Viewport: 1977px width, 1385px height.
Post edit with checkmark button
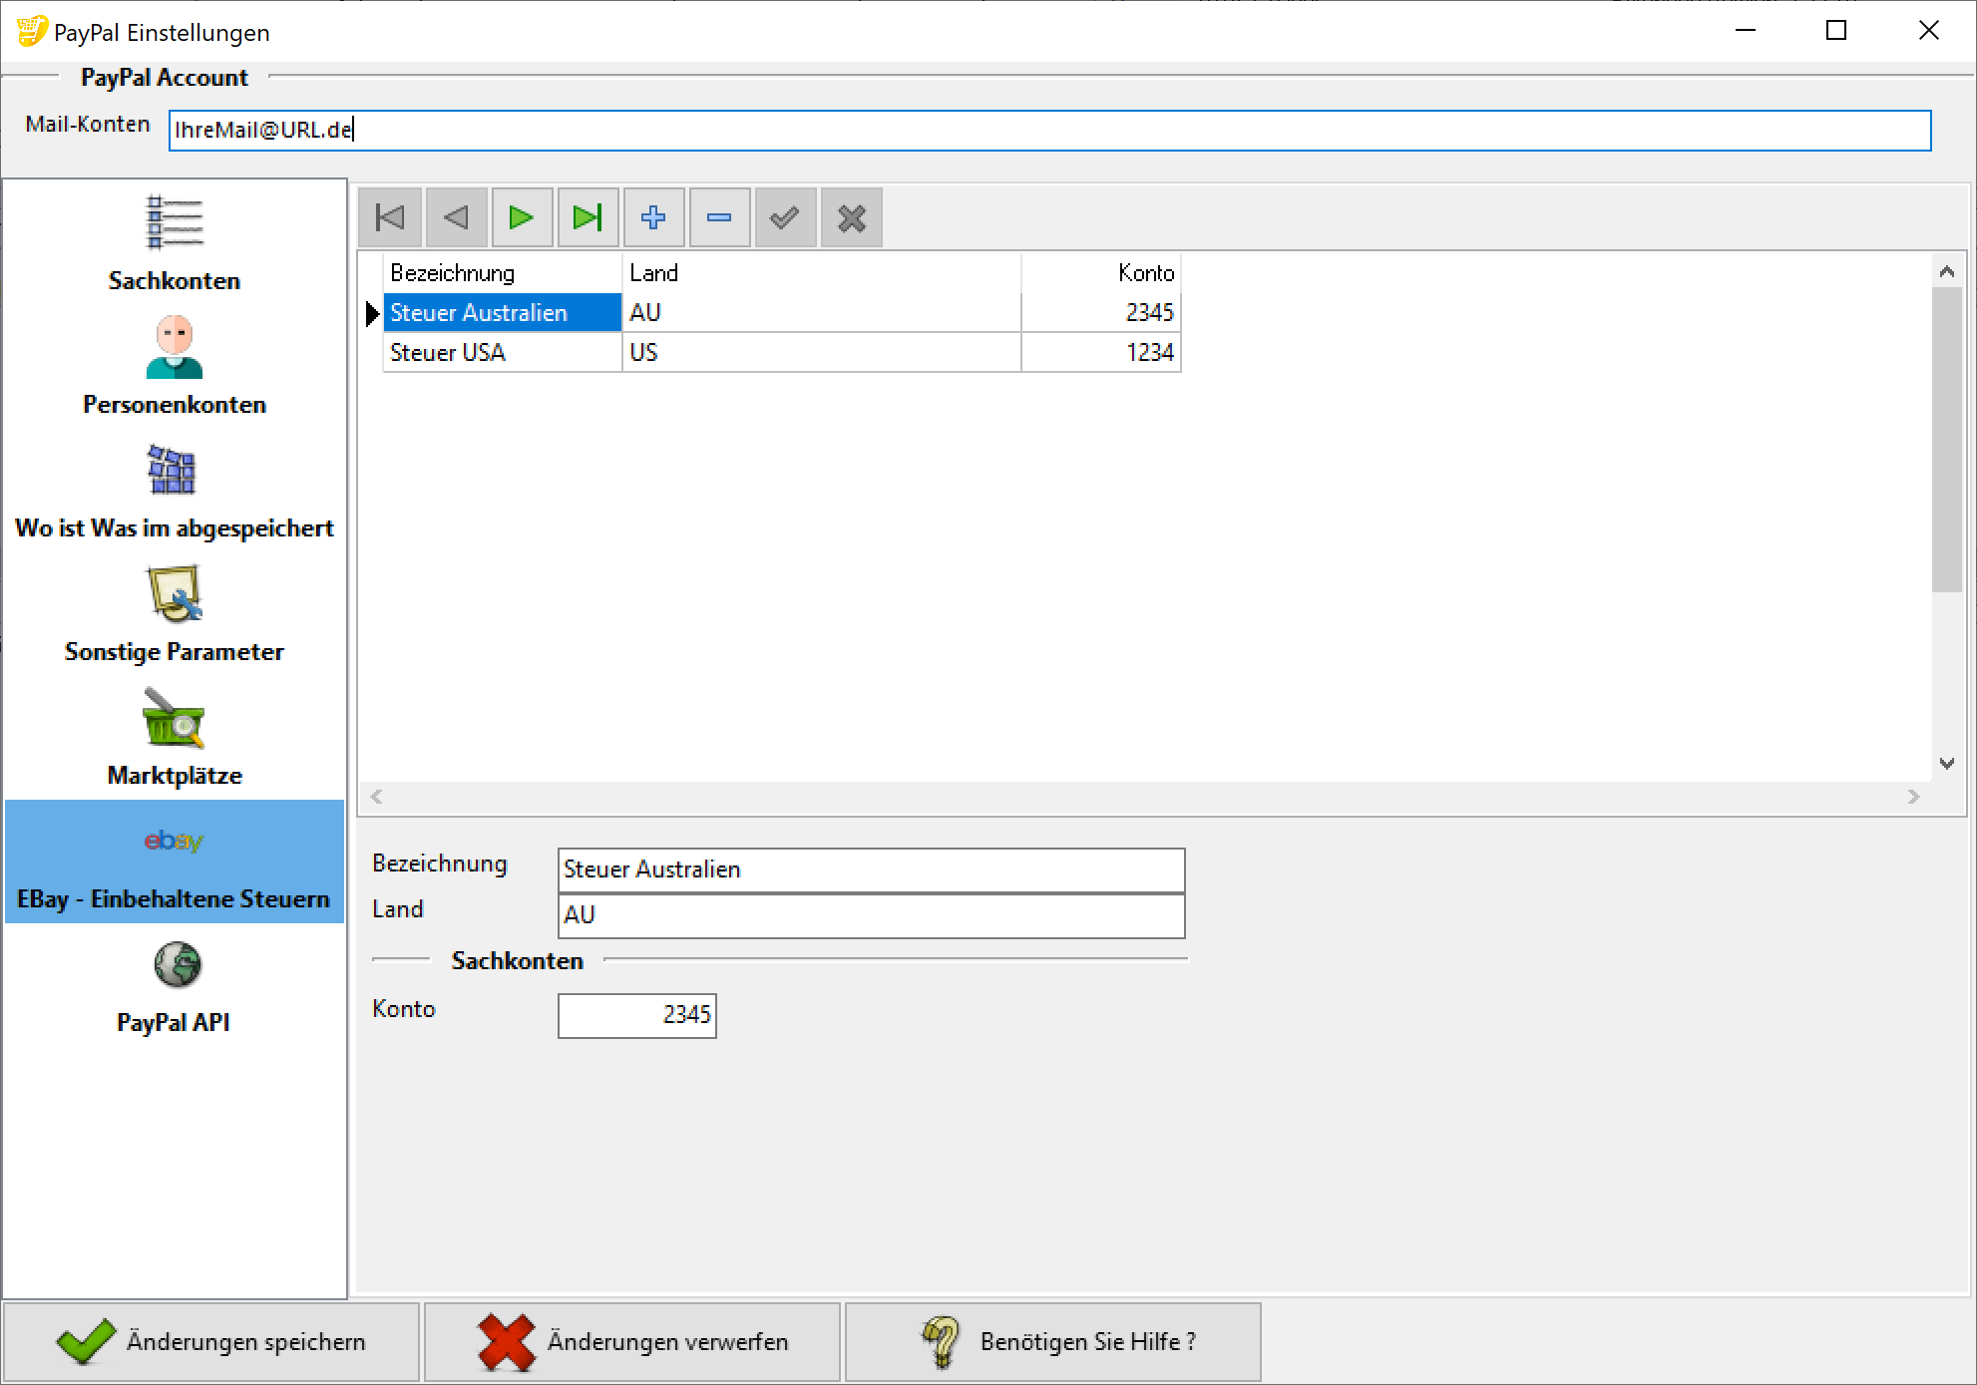click(x=785, y=217)
